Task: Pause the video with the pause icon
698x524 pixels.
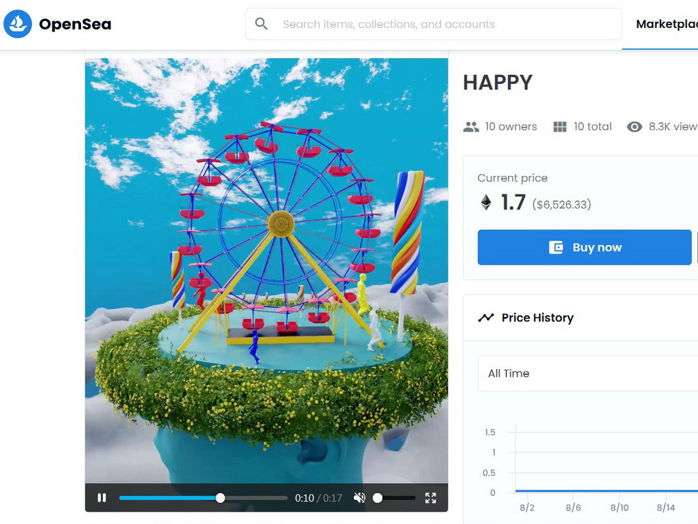Action: 102,497
